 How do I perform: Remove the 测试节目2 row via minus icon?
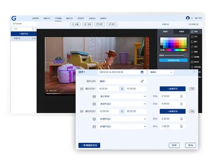tap(94, 104)
